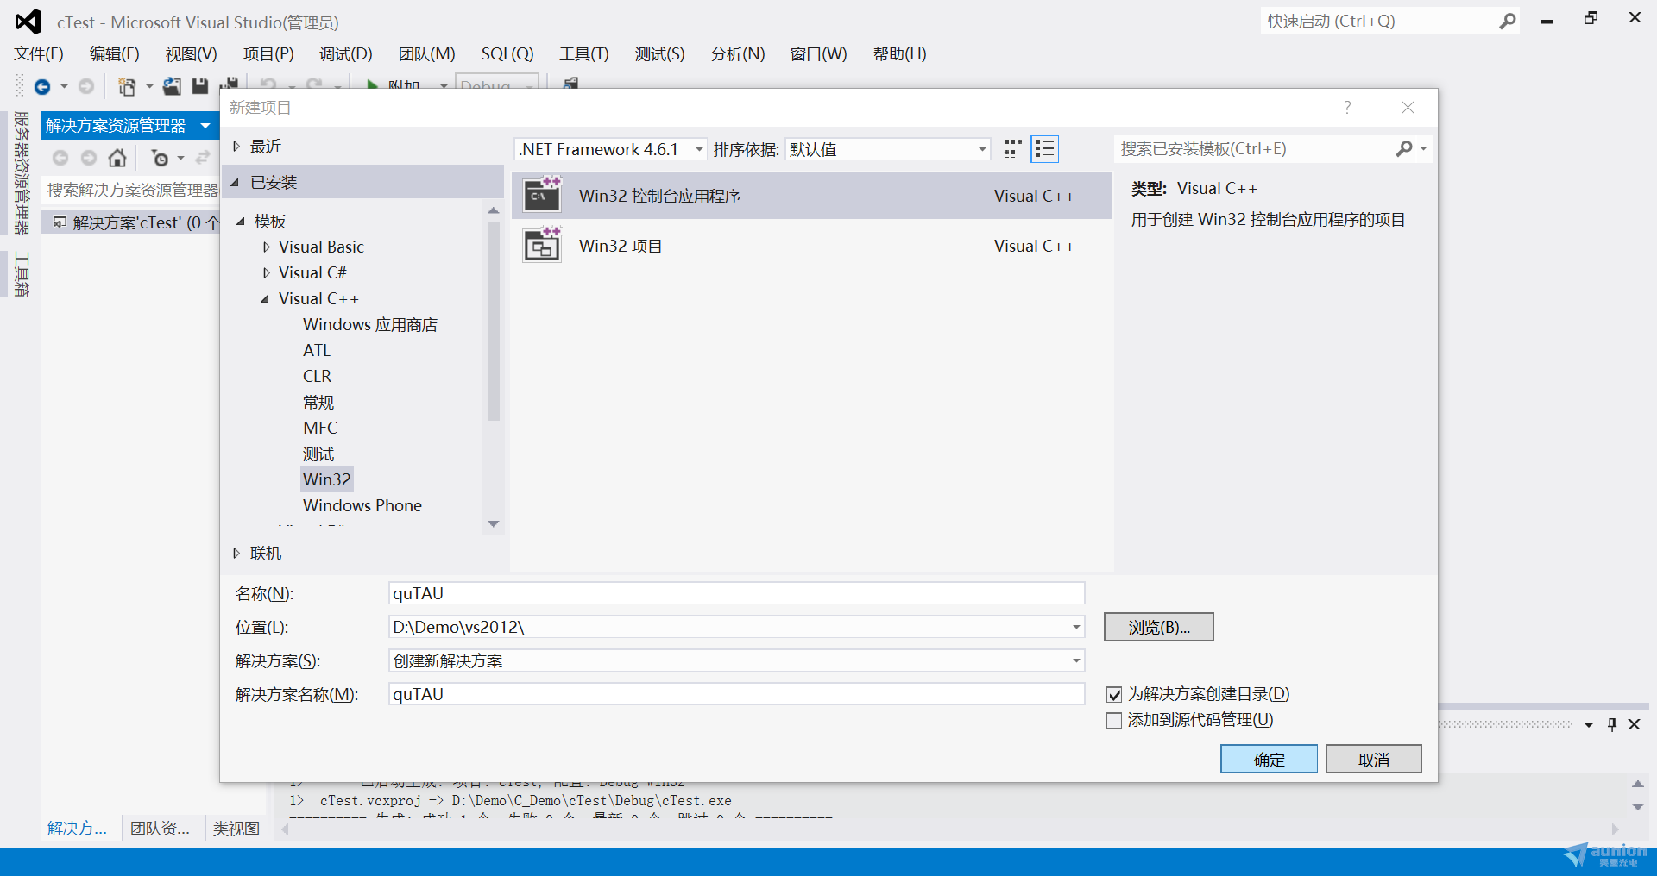
Task: Select MFC tree item
Action: [x=320, y=429]
